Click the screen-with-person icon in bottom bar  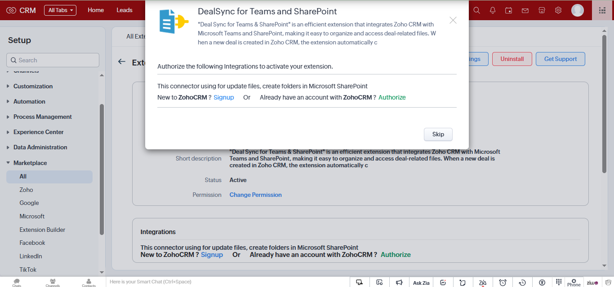coord(360,282)
